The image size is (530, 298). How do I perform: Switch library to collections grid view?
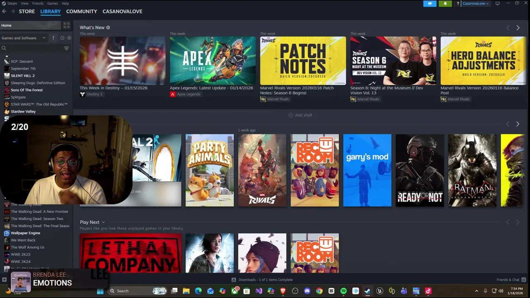tap(66, 25)
